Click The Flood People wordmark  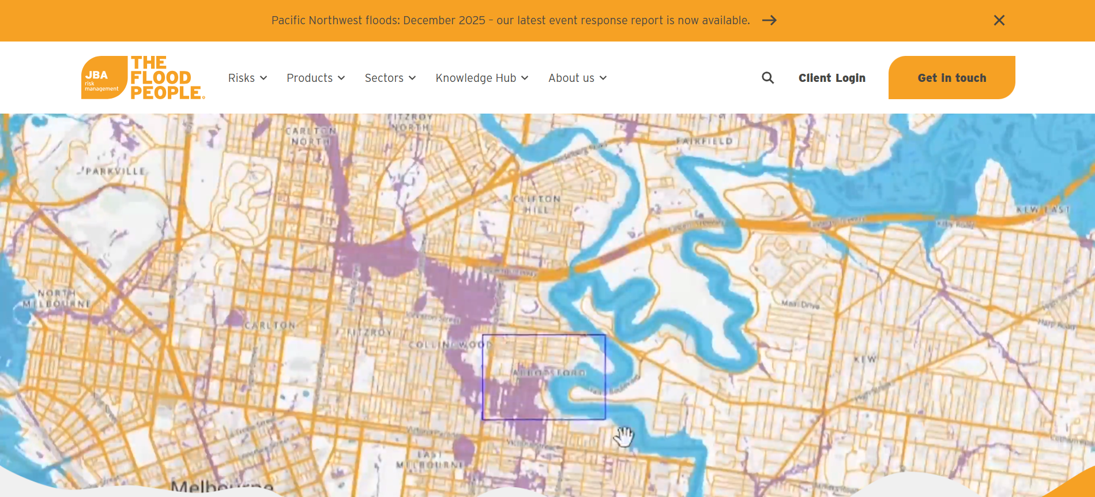click(167, 78)
